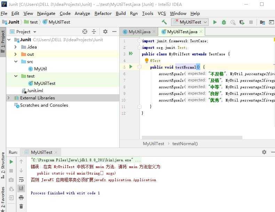Clear console with trash icon

21,206
